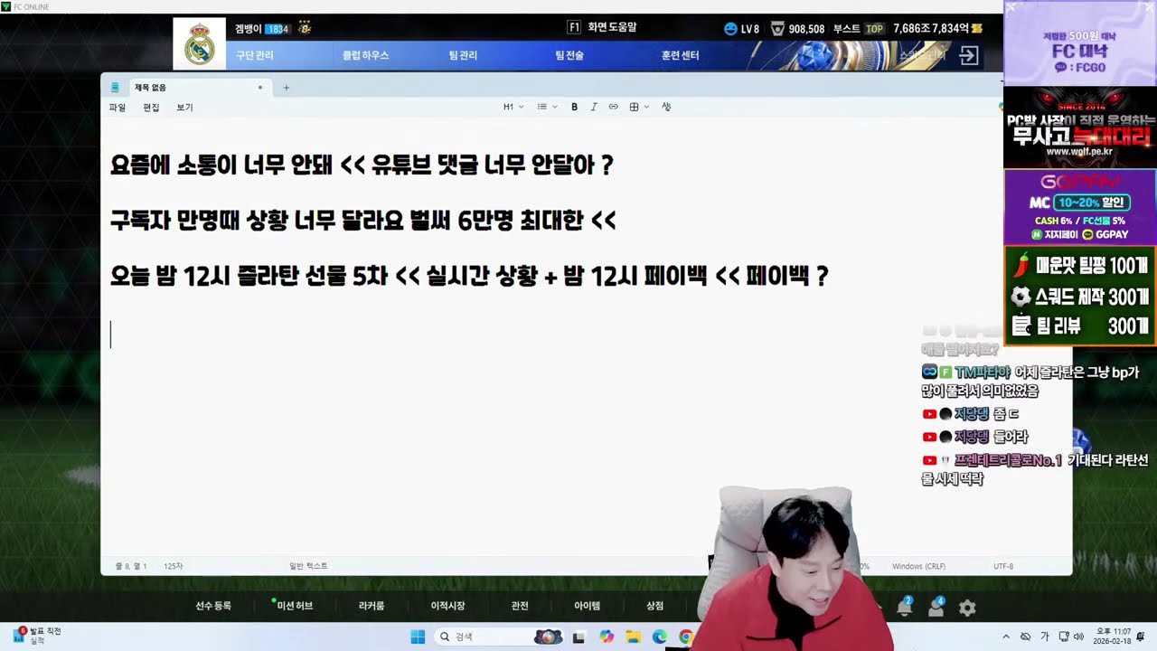
Task: Toggle italic formatting in Notepad
Action: pyautogui.click(x=594, y=107)
